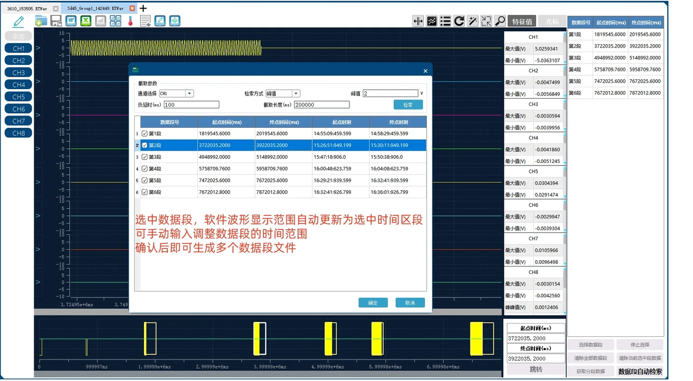Switch to the 特征值 panel tab
The width and height of the screenshot is (693, 381).
coord(522,21)
